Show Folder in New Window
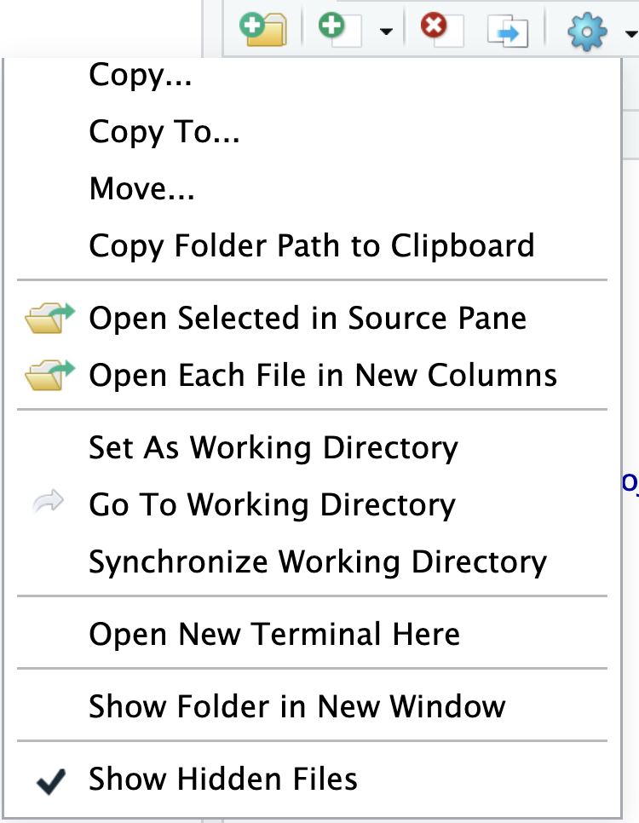This screenshot has height=823, width=639. pyautogui.click(x=297, y=707)
